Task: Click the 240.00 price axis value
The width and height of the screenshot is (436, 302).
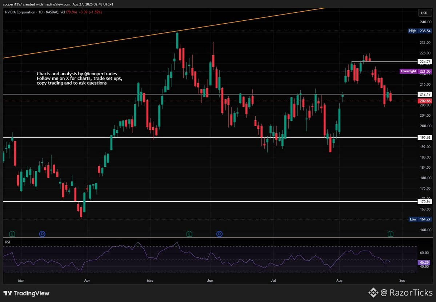Action: pyautogui.click(x=425, y=22)
